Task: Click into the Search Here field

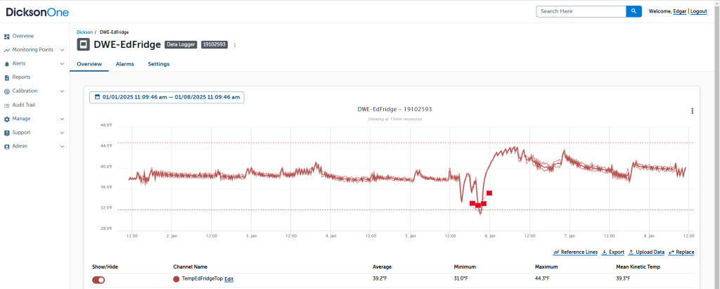Action: point(581,11)
